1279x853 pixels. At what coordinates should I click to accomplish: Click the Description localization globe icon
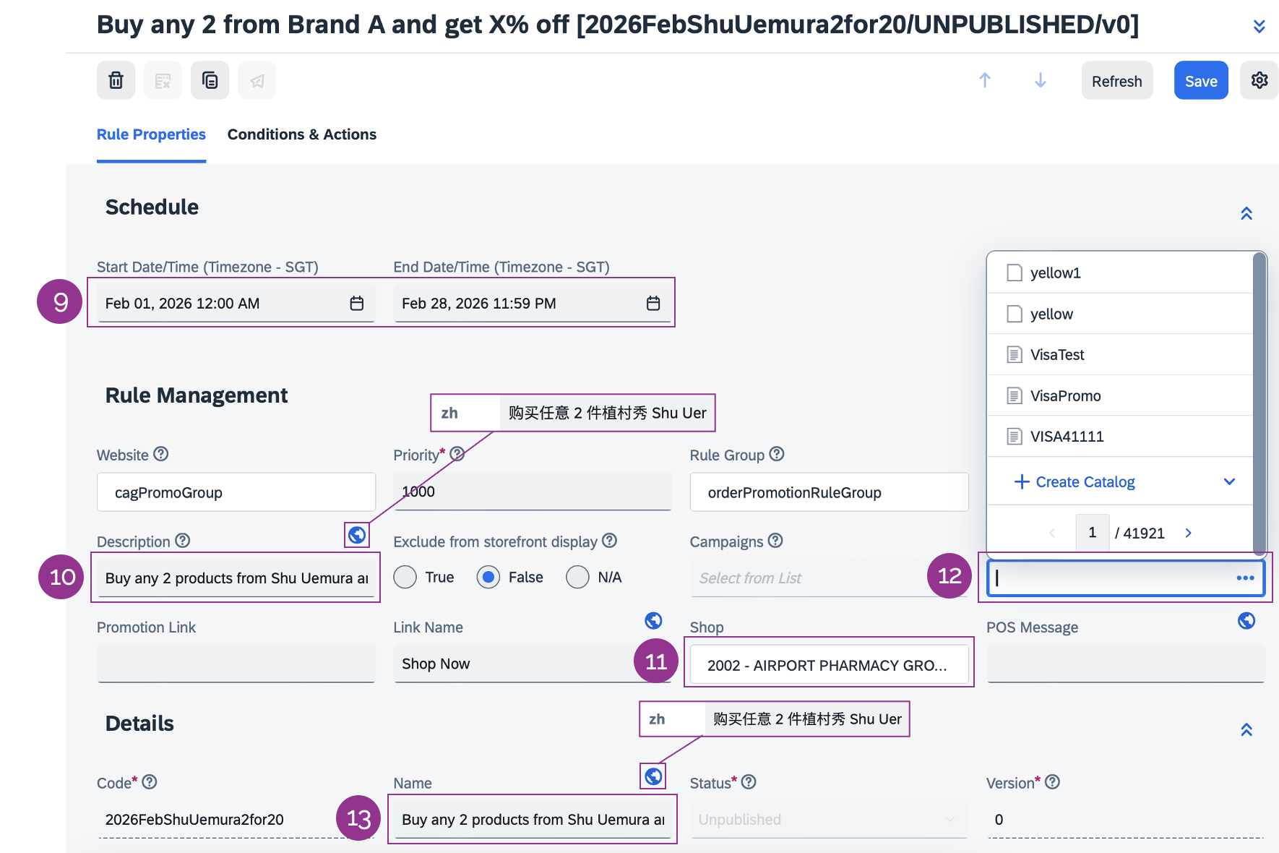[x=357, y=535]
